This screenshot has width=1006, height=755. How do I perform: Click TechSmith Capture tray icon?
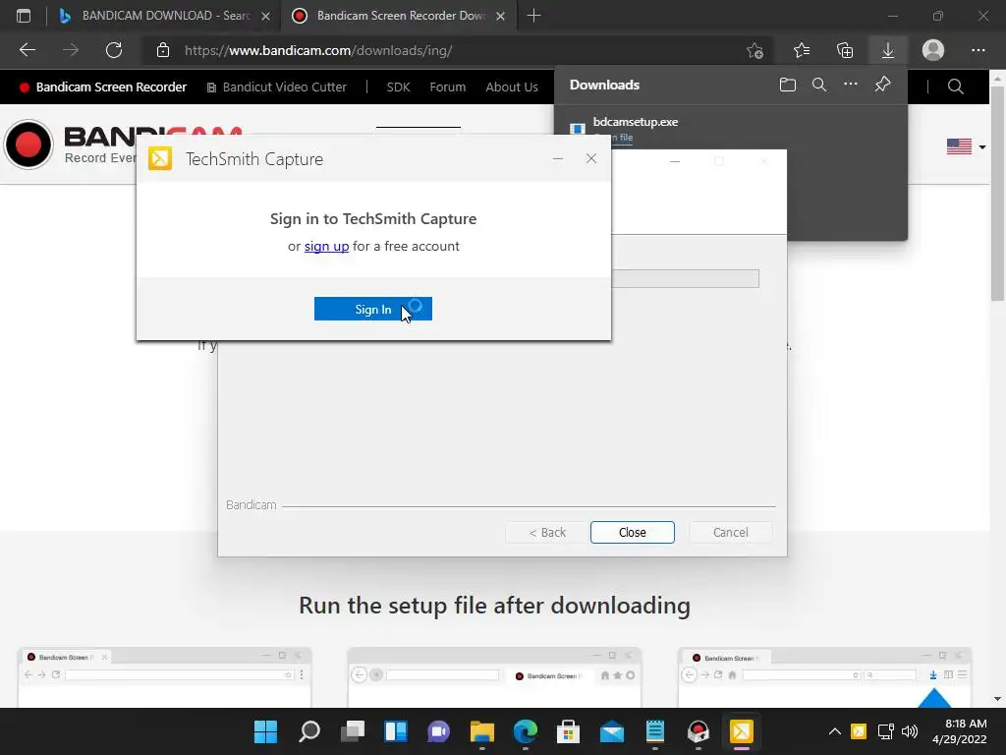click(859, 731)
